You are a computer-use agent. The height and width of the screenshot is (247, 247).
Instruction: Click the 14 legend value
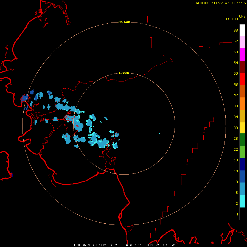coord(236,171)
